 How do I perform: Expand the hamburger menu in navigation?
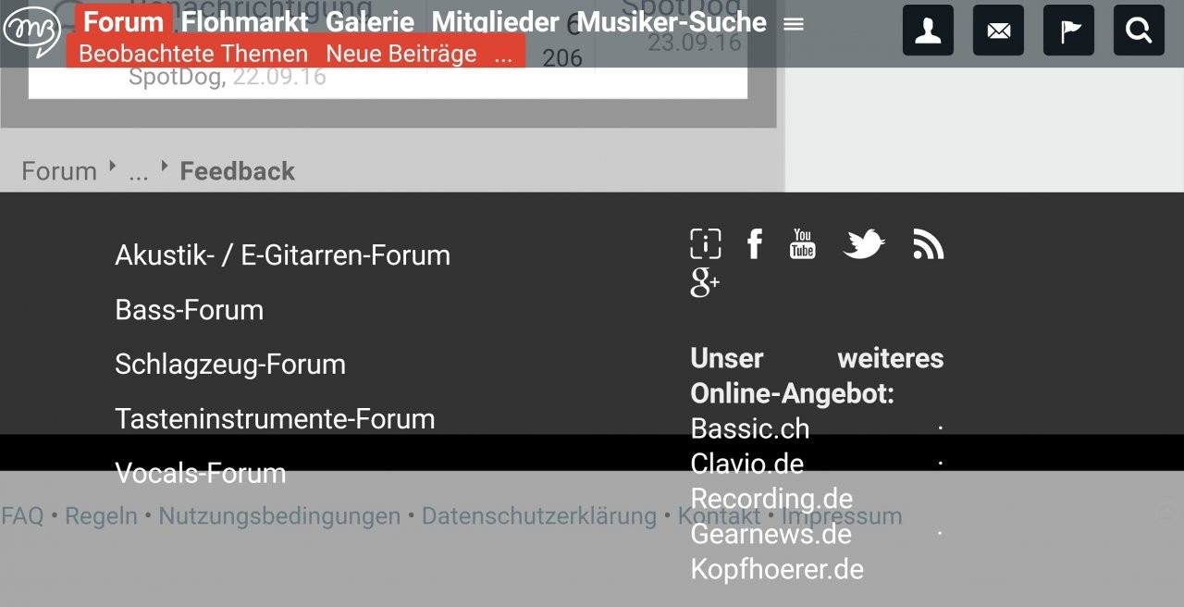click(794, 24)
